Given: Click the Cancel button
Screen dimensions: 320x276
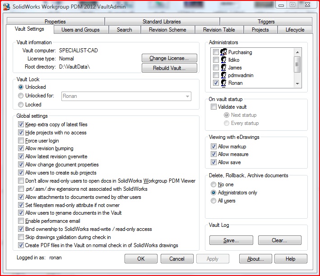Looking at the screenshot, I should 177,259.
